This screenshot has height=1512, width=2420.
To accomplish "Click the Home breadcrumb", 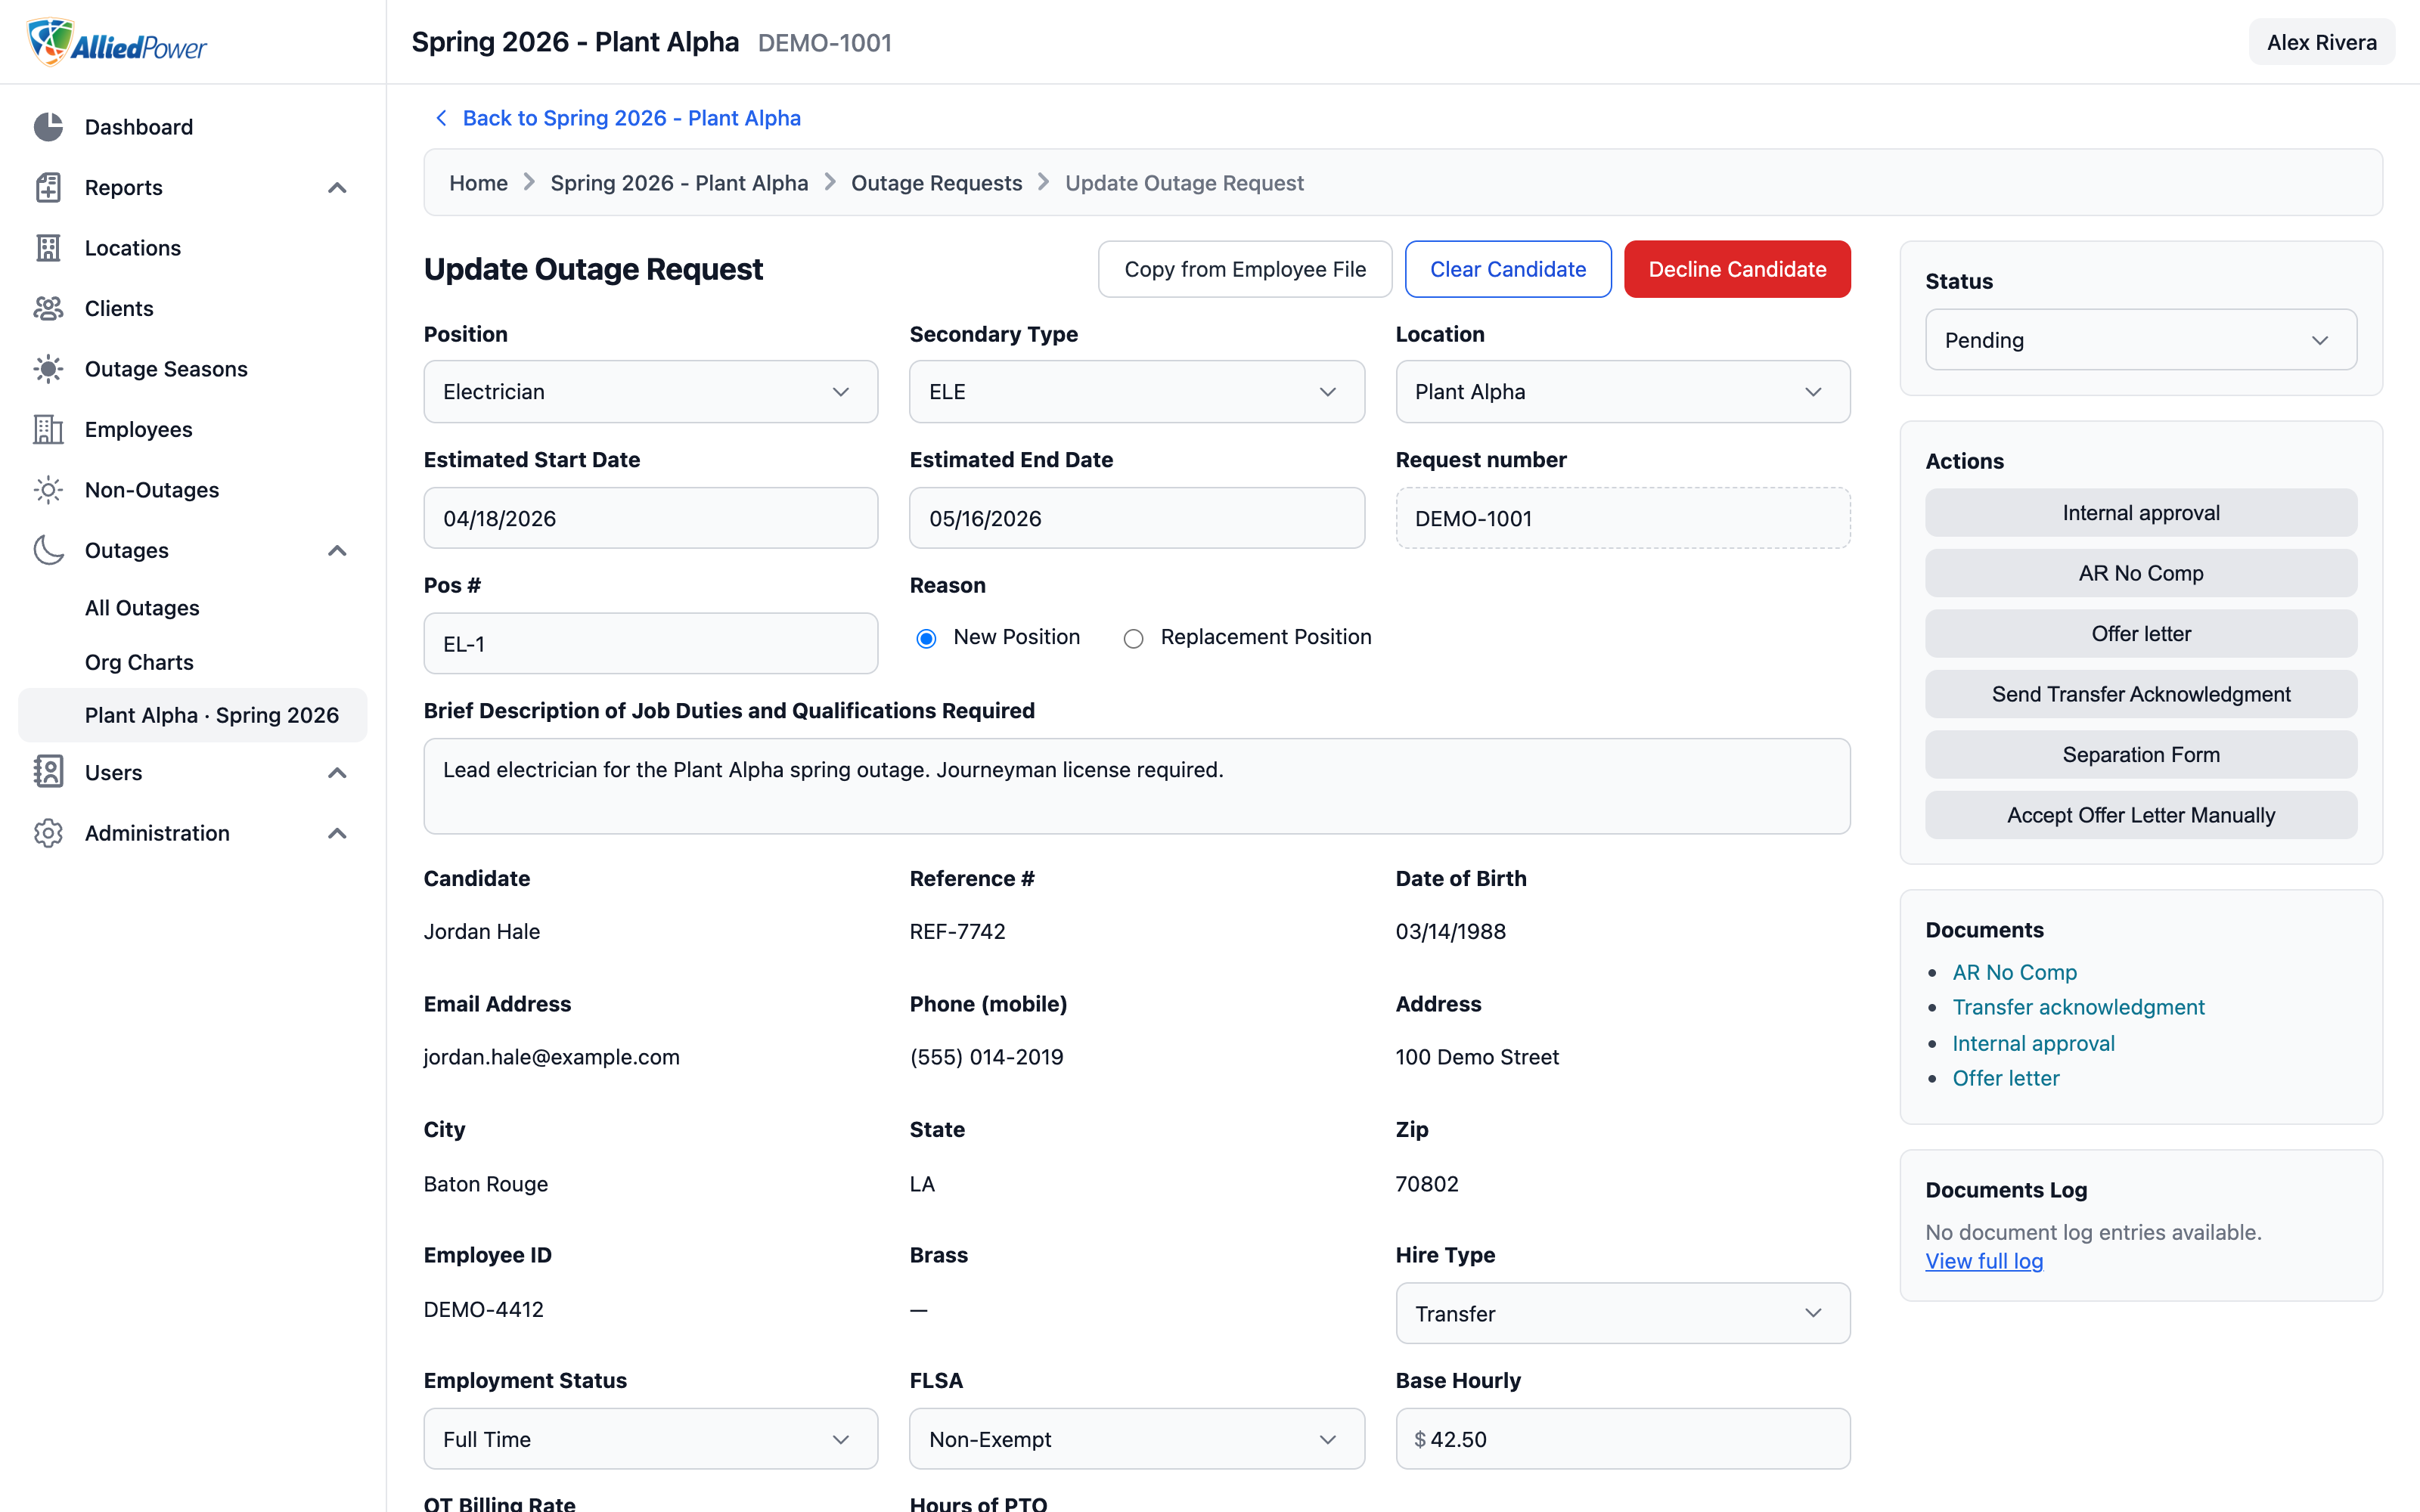I will [478, 183].
